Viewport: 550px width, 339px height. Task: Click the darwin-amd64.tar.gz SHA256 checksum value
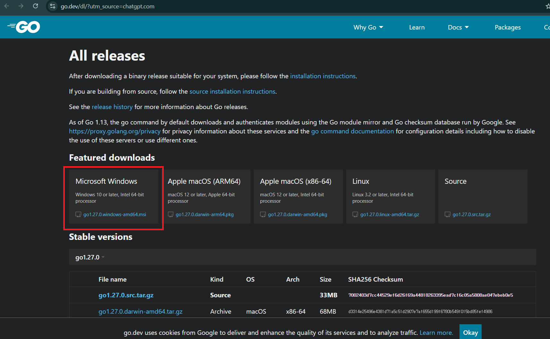pyautogui.click(x=420, y=311)
